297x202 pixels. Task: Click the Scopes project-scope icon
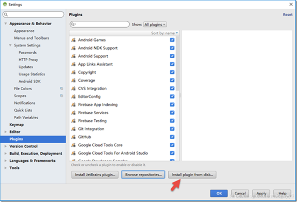(62, 96)
